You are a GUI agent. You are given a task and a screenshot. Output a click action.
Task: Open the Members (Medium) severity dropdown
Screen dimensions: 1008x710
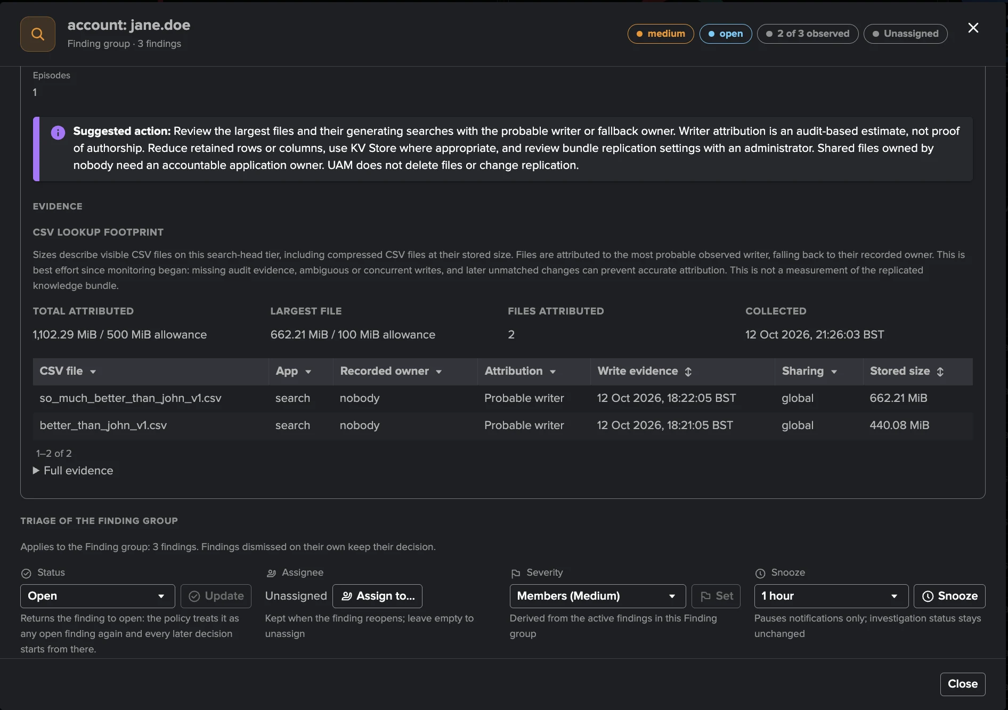tap(597, 596)
